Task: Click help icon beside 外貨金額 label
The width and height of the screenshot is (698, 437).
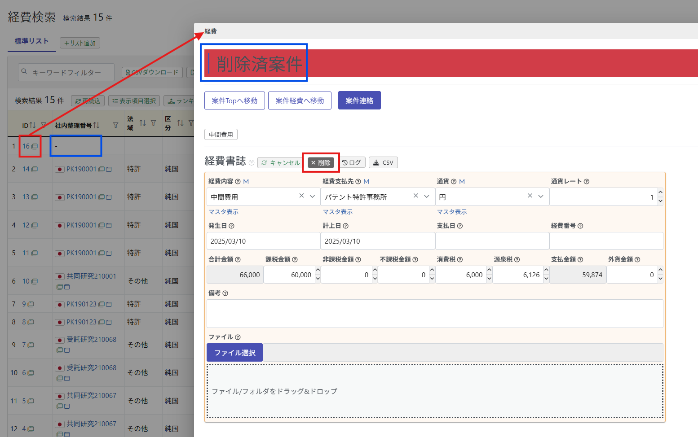Action: 637,260
